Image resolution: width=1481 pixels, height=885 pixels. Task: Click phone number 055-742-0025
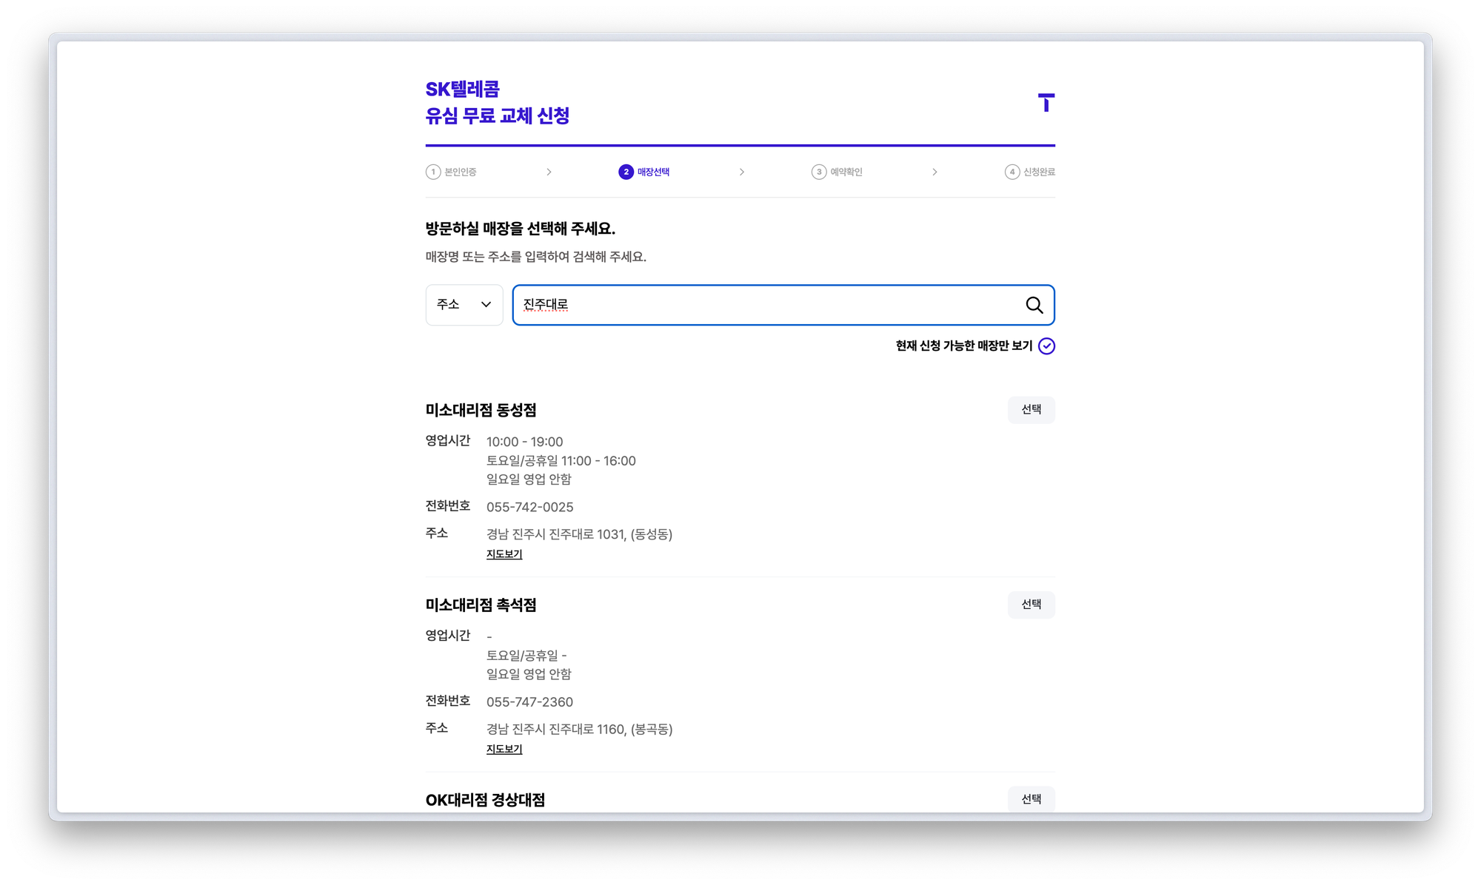(x=530, y=507)
